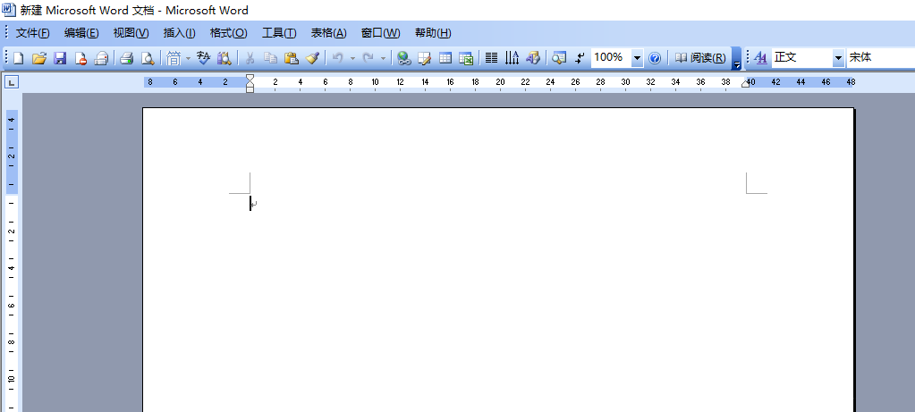Click the Print icon in the toolbar
Image resolution: width=915 pixels, height=412 pixels.
point(126,58)
